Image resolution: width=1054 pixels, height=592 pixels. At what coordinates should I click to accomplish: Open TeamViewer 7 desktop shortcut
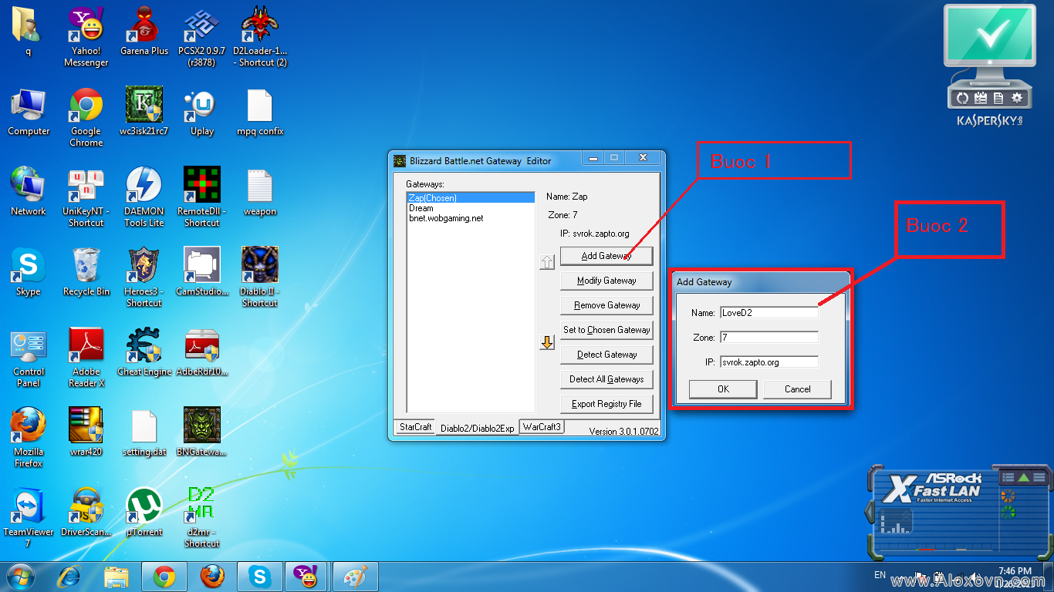pyautogui.click(x=29, y=518)
